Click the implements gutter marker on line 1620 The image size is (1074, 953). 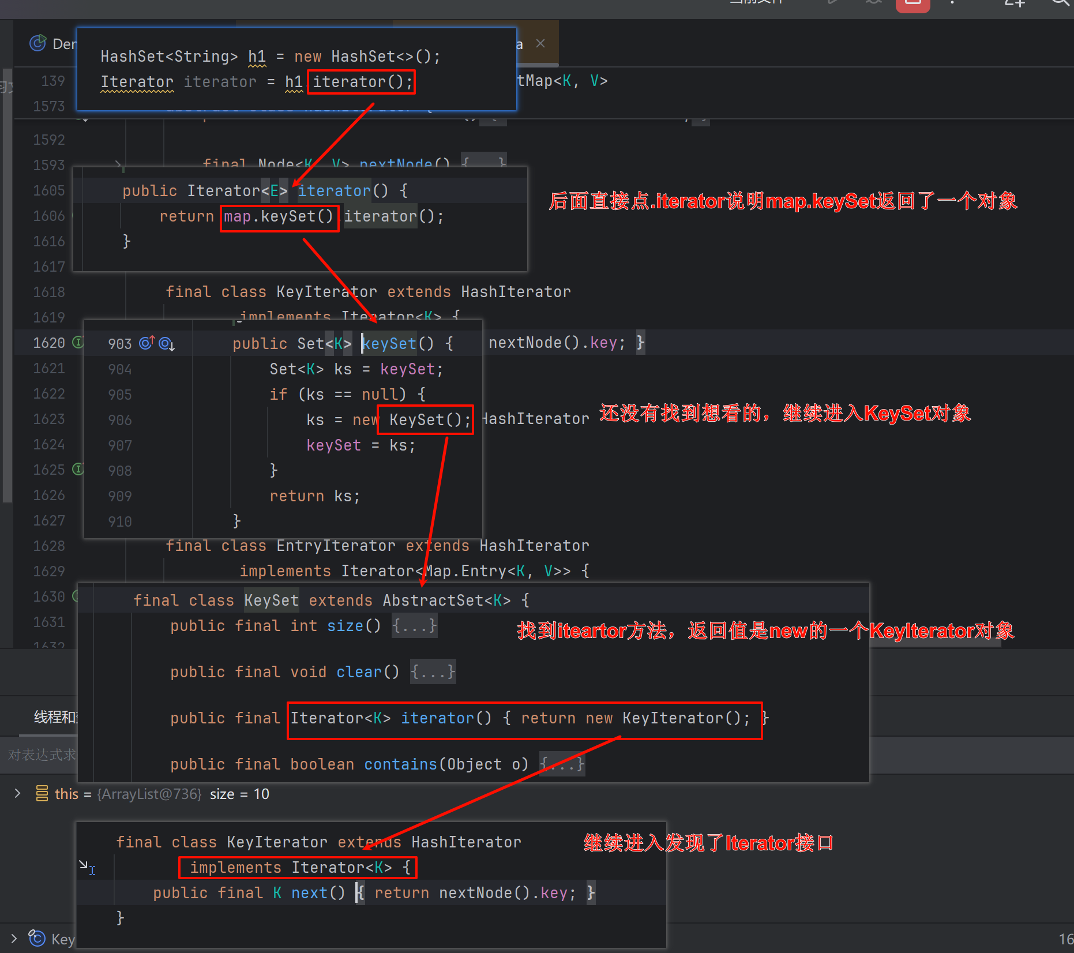coord(78,342)
